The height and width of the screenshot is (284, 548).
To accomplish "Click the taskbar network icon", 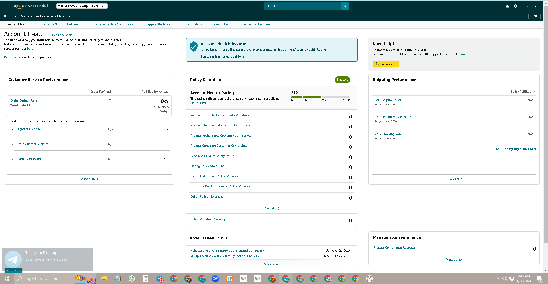I will (511, 279).
